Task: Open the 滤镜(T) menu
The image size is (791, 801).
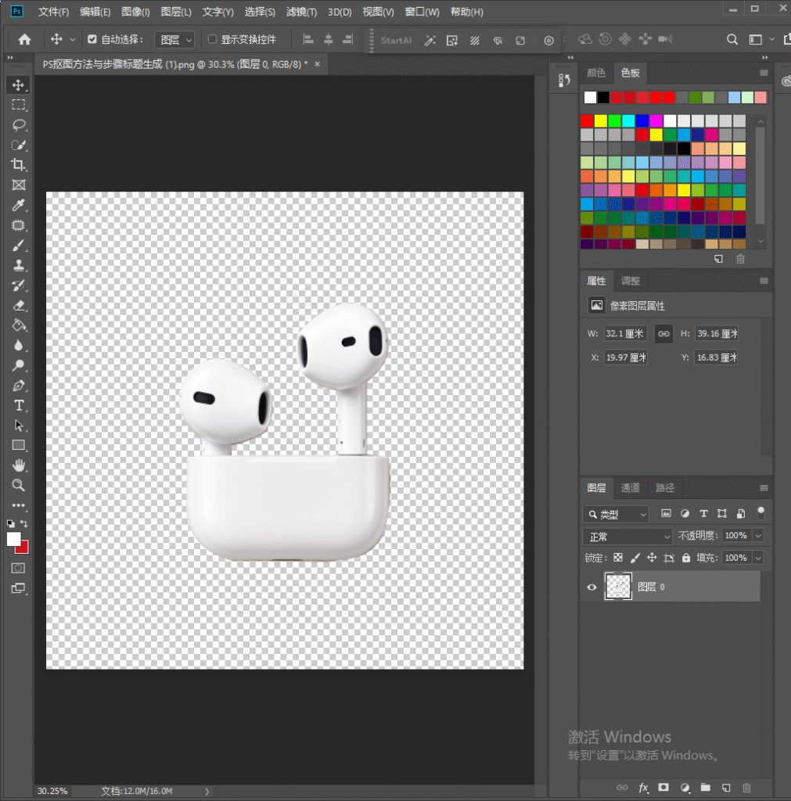Action: 301,12
